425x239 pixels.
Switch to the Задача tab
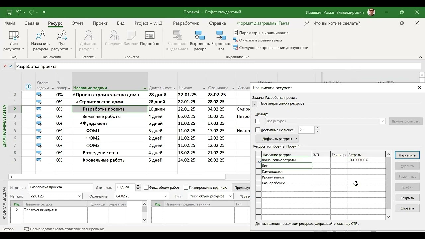pos(32,23)
